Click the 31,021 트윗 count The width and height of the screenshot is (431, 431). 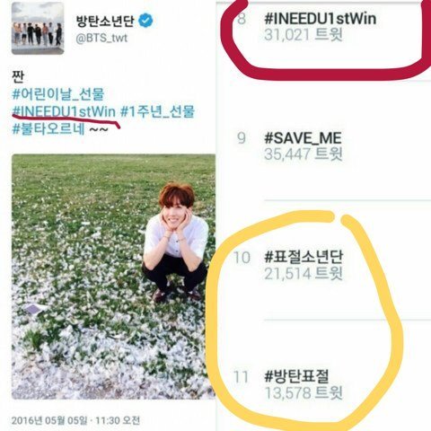[303, 35]
